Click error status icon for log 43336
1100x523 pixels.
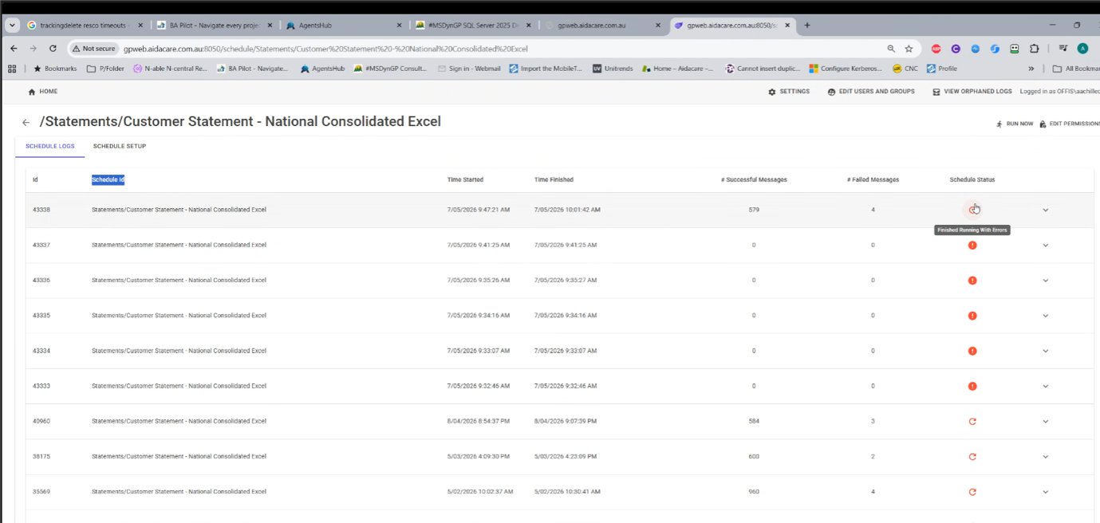(x=972, y=280)
